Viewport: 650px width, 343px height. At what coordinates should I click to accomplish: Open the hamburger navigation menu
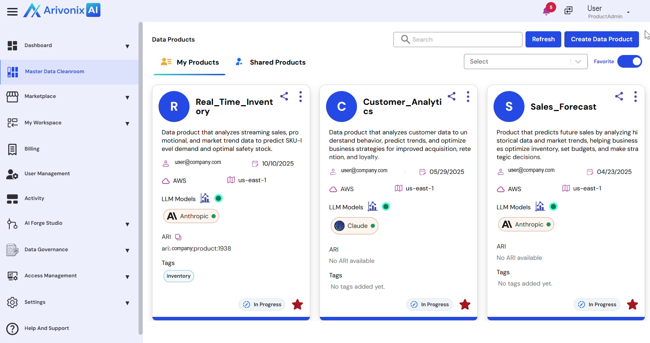(12, 11)
